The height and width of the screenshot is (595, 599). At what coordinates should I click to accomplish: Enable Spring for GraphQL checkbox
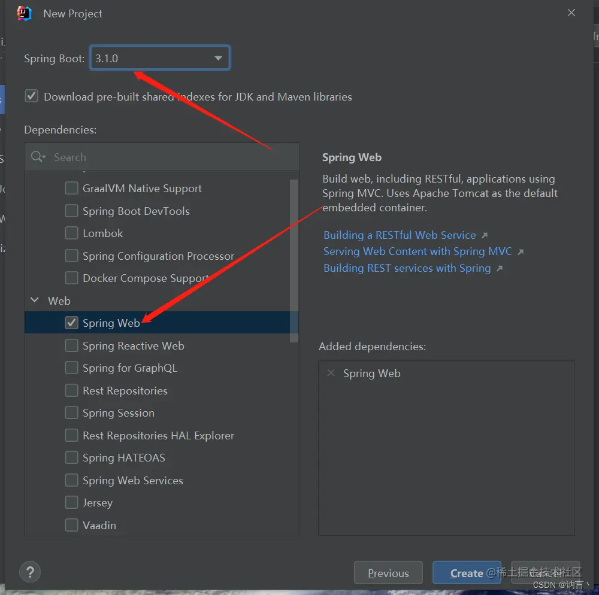pos(71,368)
